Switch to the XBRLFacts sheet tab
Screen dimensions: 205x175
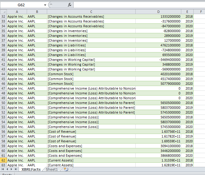(x=31, y=169)
